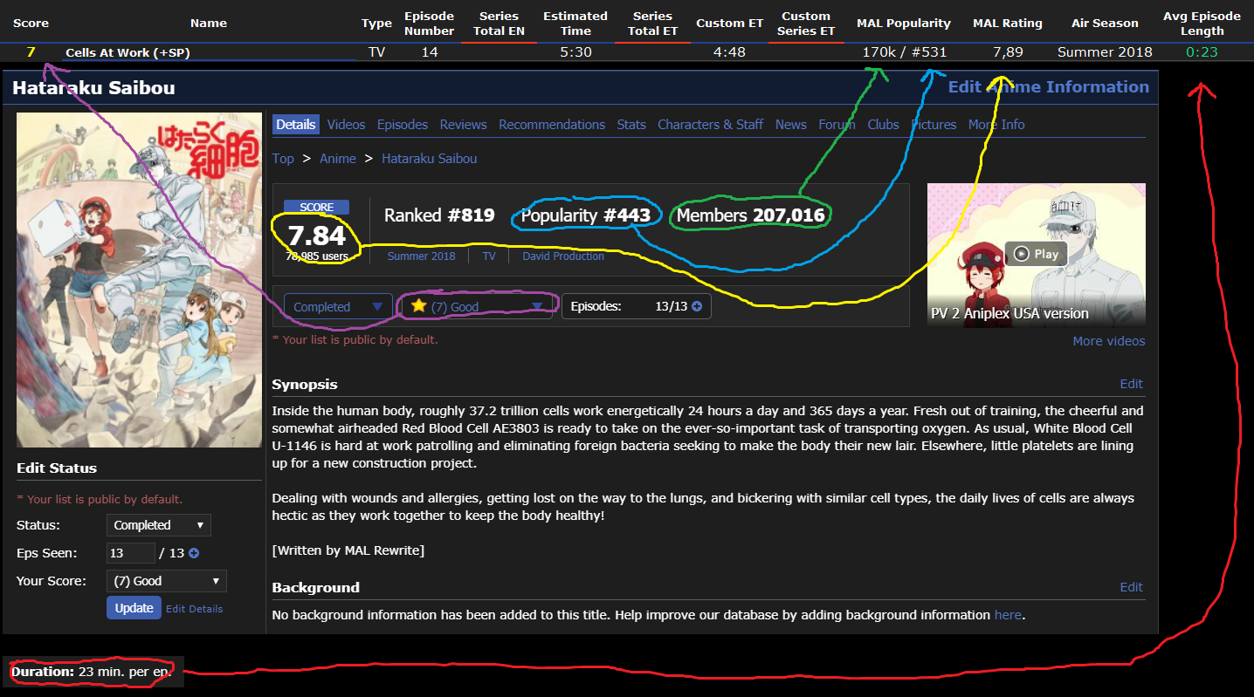
Task: Click the MAL Popularity column header
Action: [x=904, y=23]
